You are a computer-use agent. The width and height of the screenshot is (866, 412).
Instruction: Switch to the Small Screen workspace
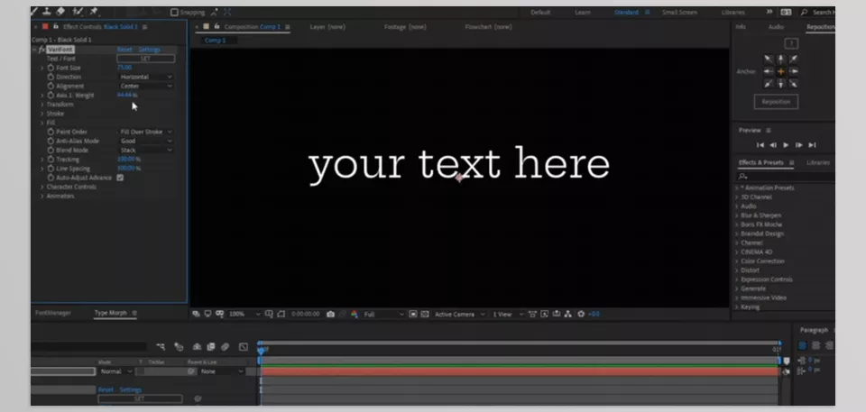coord(680,12)
